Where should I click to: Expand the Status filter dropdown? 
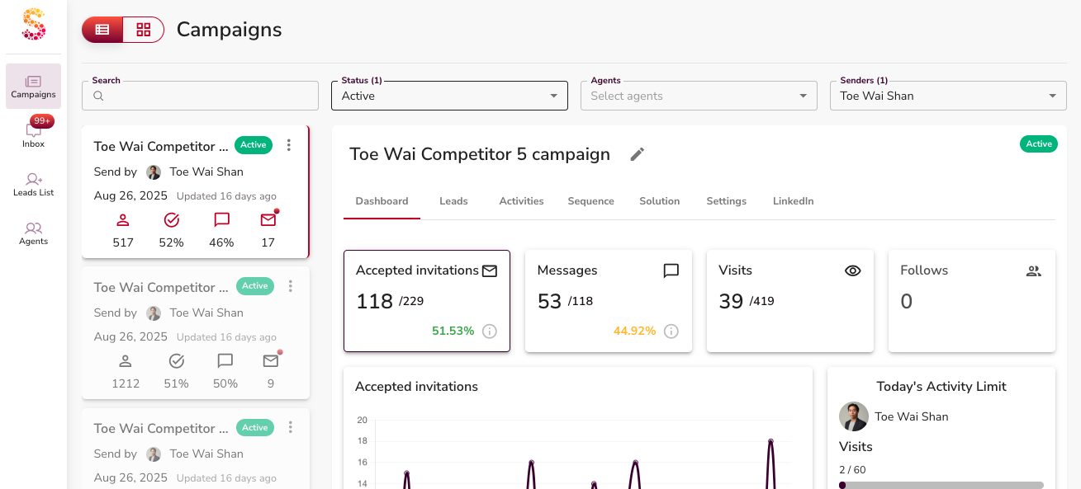pos(449,96)
